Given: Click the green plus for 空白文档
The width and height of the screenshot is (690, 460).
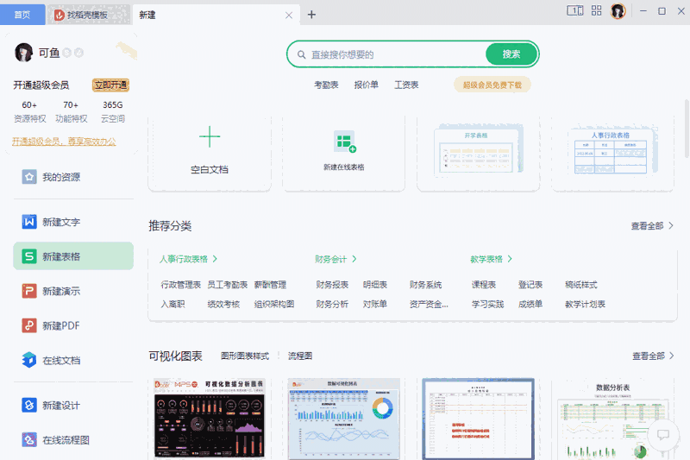Looking at the screenshot, I should point(210,136).
